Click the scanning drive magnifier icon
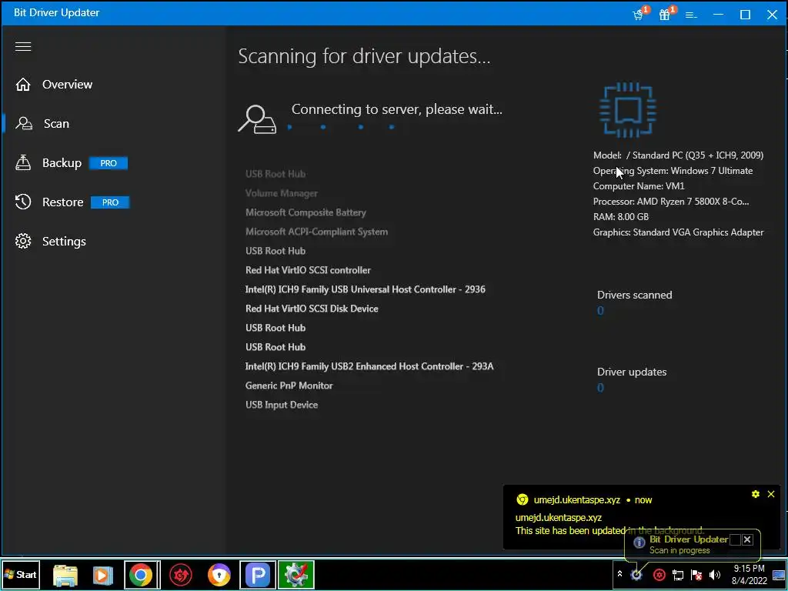 tap(257, 119)
